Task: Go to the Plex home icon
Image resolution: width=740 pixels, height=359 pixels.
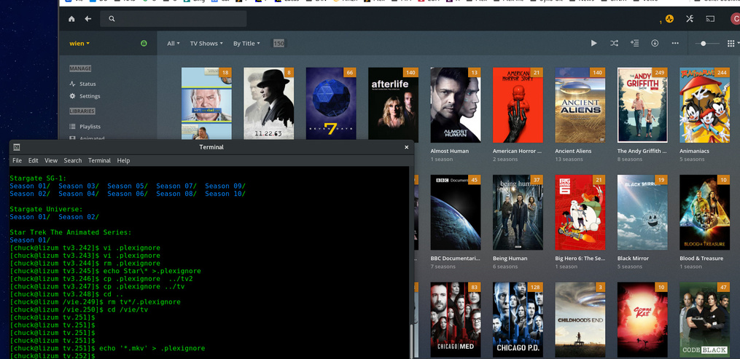Action: 71,19
